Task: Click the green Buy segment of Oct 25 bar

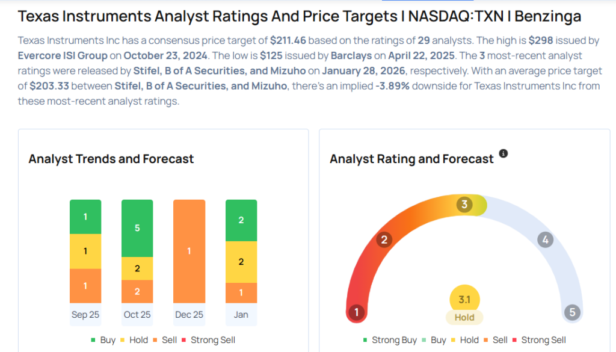Action: (x=137, y=228)
